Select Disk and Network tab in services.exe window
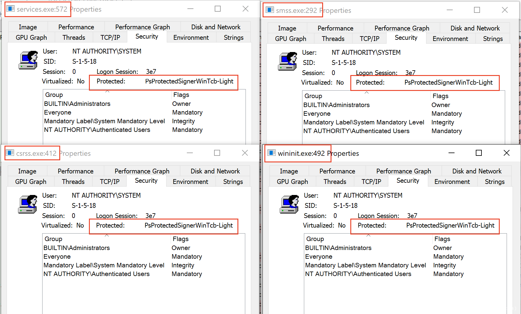The image size is (521, 314). coord(216,27)
